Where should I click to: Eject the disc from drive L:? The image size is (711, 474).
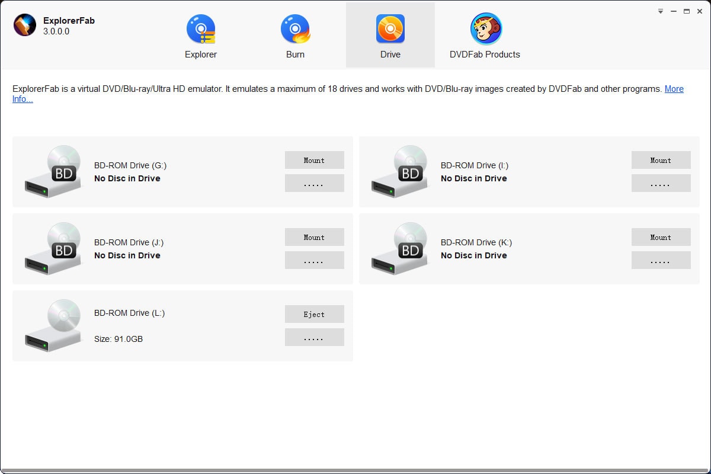pos(315,314)
